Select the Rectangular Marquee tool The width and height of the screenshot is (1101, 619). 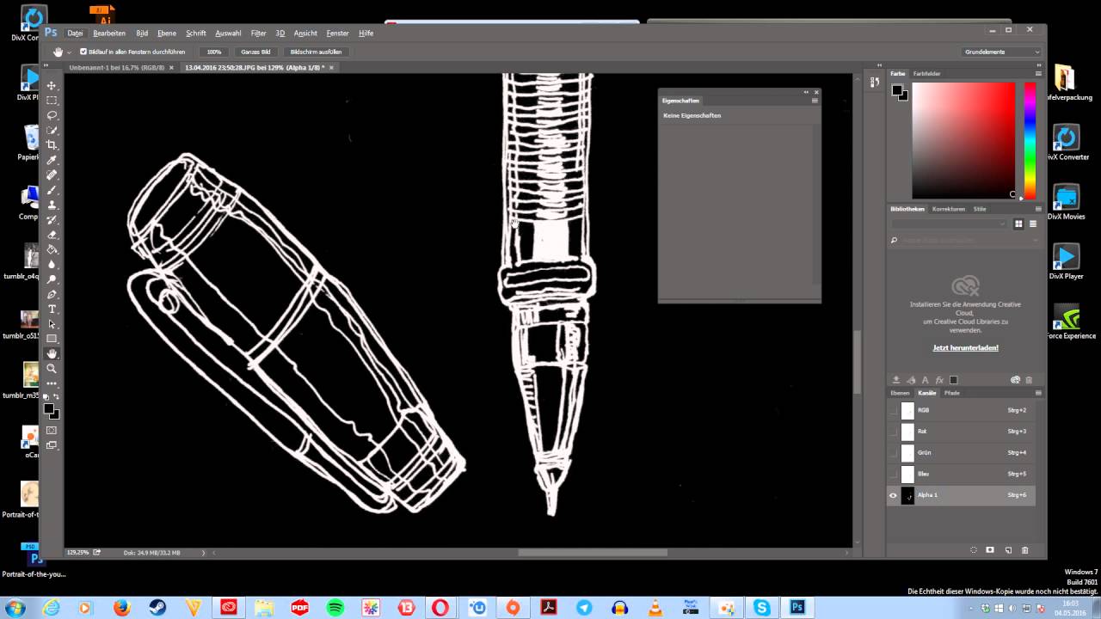52,101
